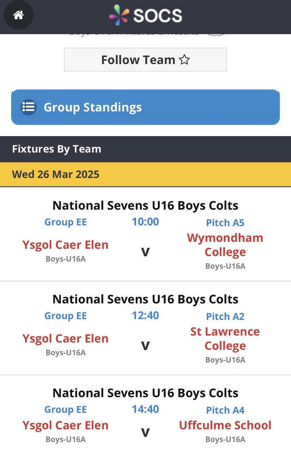This screenshot has height=455, width=291.
Task: Tap the star icon on Follow Team
Action: [x=184, y=60]
